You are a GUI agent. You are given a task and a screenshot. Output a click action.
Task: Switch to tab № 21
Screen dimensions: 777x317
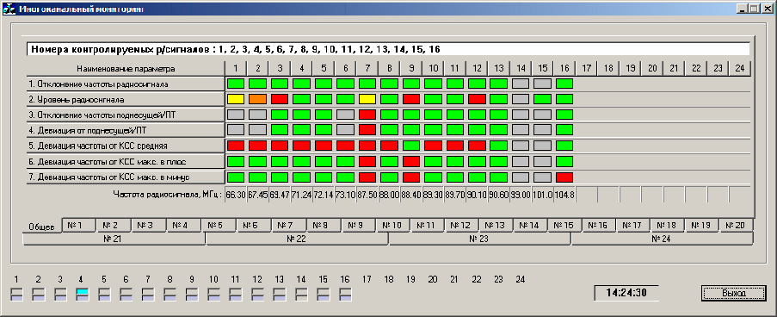point(114,239)
